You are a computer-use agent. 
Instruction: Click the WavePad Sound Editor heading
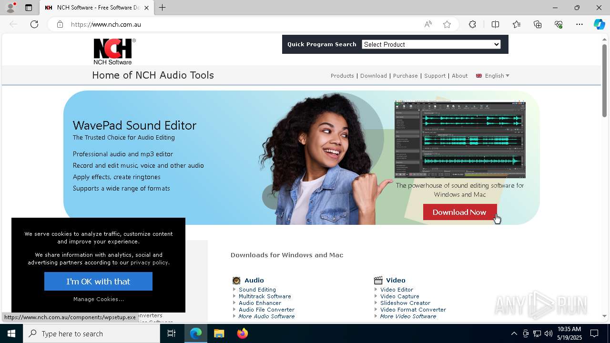click(134, 125)
